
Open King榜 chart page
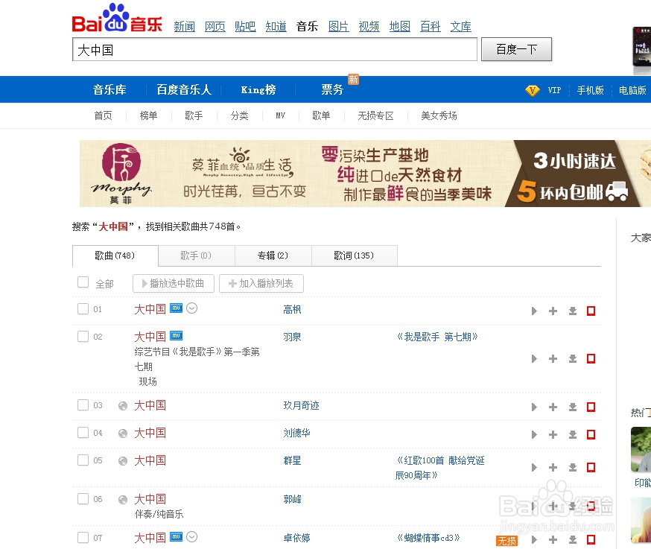[258, 89]
